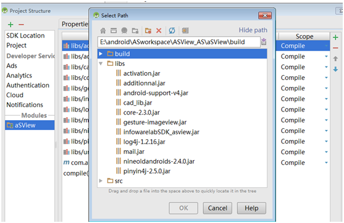Create new folder toolbar icon
Viewport: 344px width, 223px height.
[148, 31]
